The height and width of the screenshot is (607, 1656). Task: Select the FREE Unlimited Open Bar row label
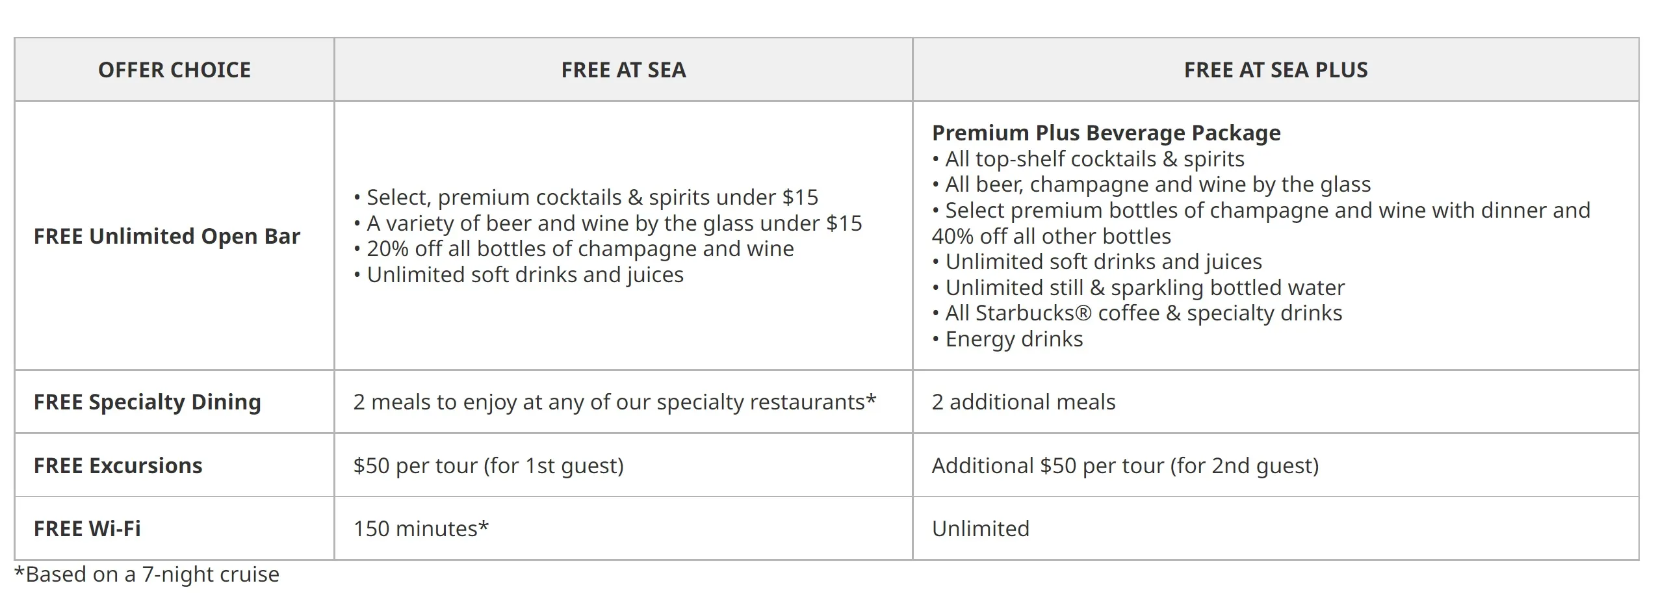[167, 236]
